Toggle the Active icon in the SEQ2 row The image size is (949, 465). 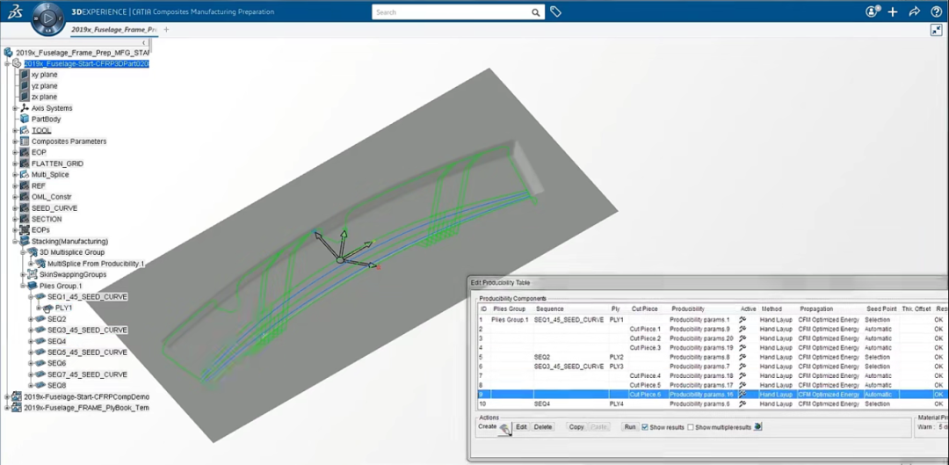742,357
